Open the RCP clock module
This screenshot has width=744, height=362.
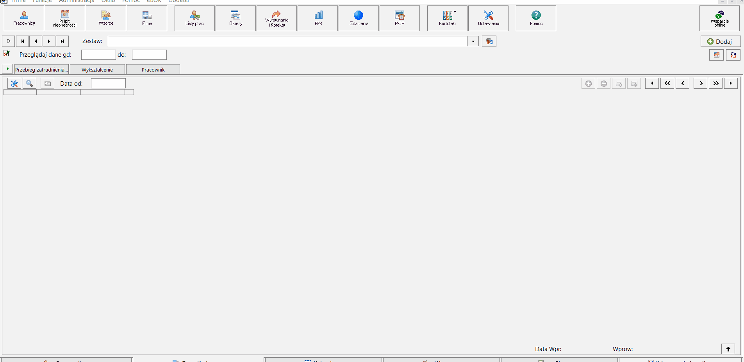(400, 18)
